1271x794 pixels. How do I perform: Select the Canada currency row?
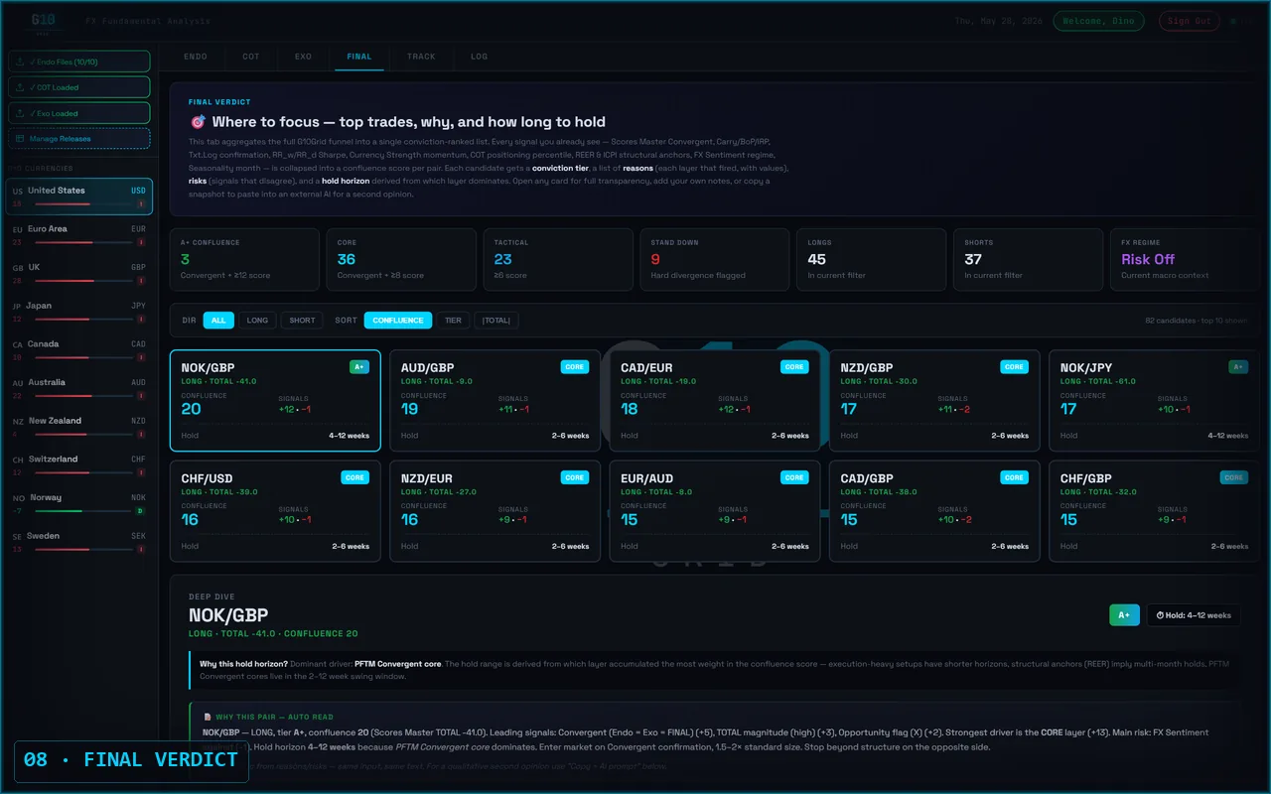pos(78,350)
